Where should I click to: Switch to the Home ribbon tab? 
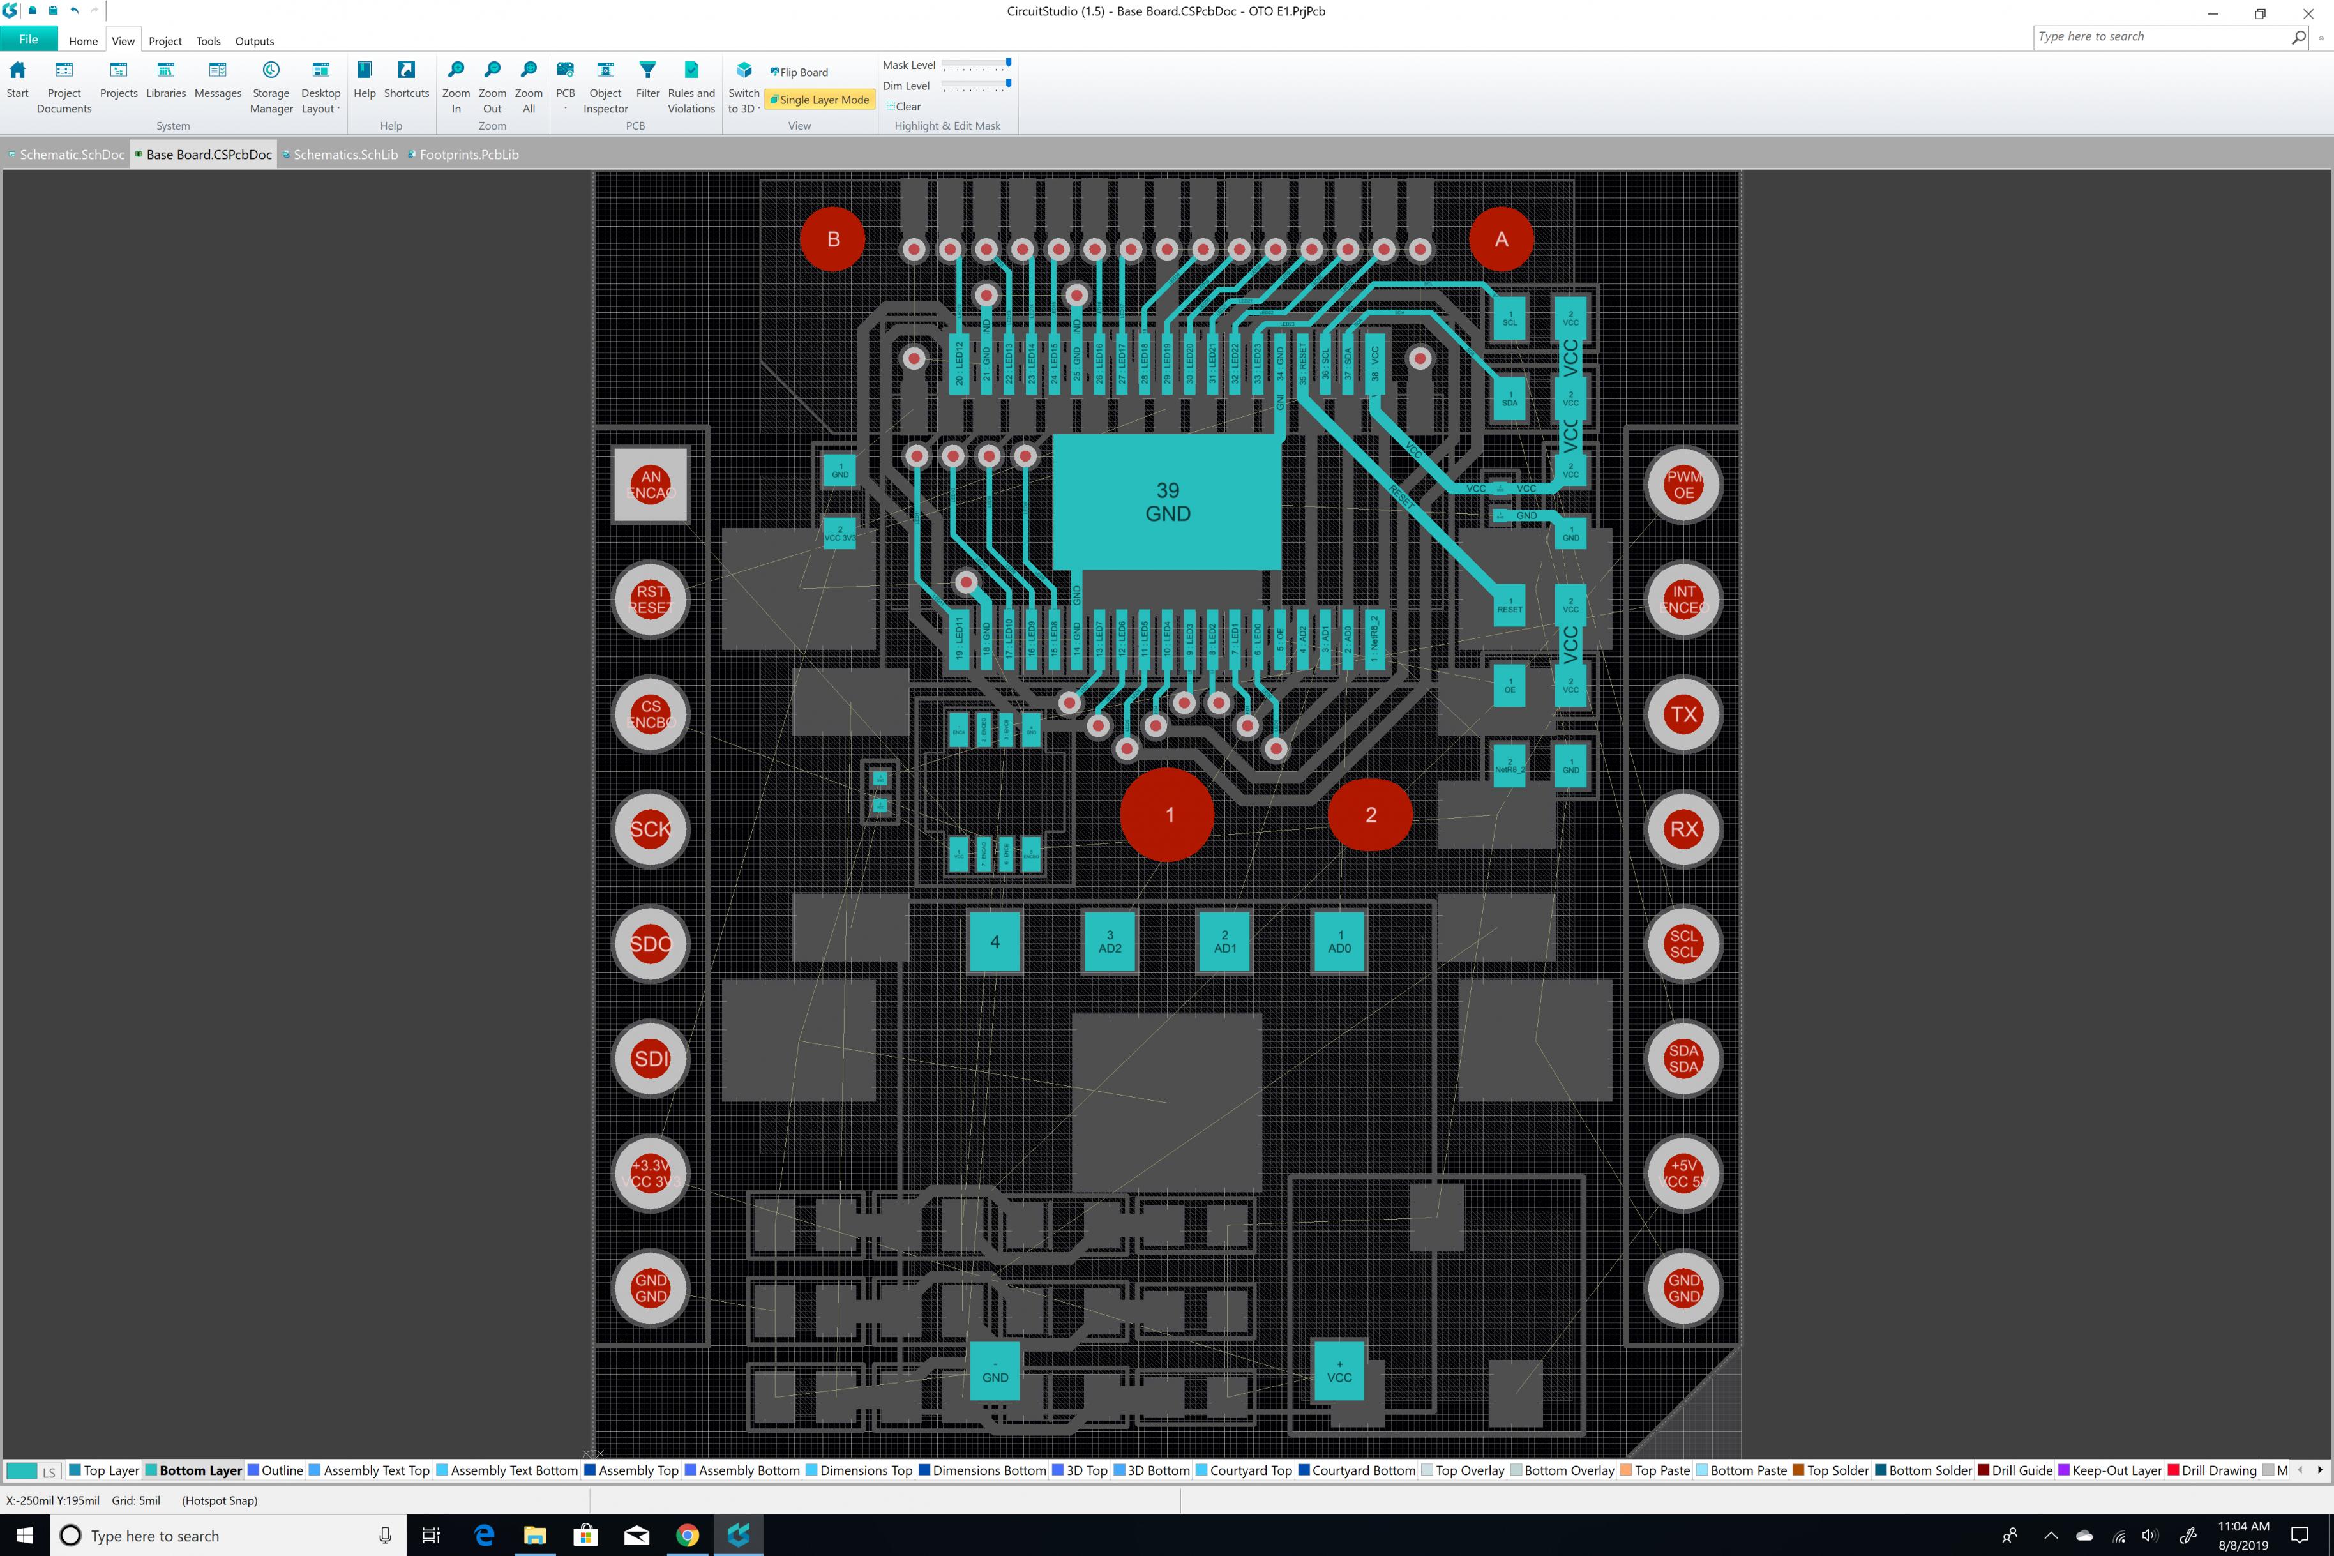(84, 41)
